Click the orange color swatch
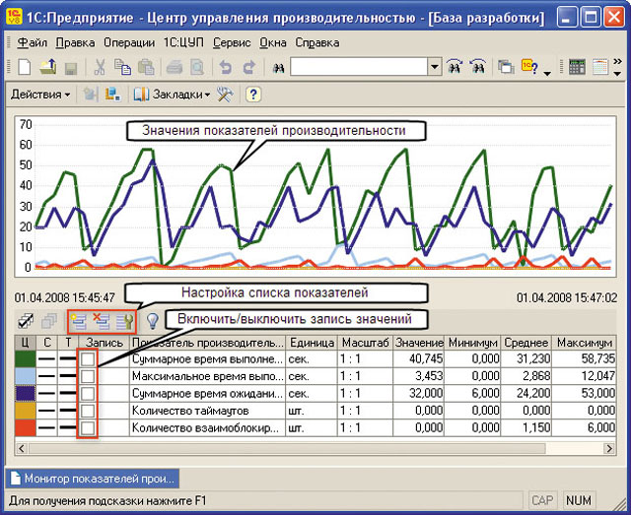Viewport: 631px width, 515px height. coord(26,411)
